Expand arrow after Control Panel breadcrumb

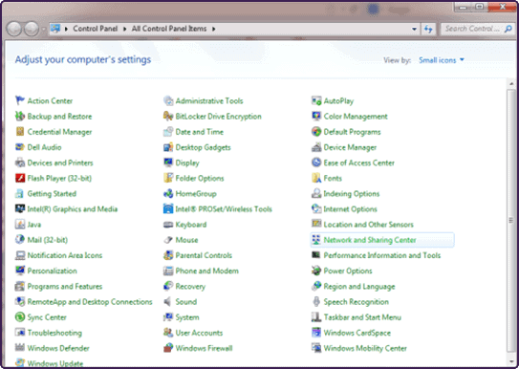click(125, 29)
